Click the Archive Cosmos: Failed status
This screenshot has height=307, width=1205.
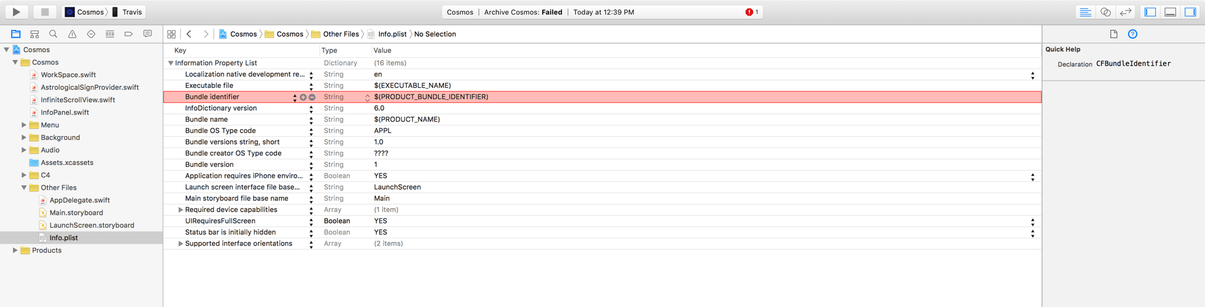[x=523, y=12]
